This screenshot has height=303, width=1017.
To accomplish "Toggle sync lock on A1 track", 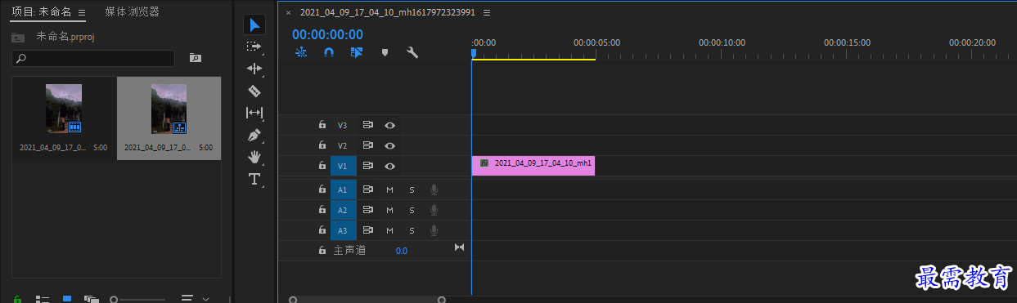I will (368, 189).
